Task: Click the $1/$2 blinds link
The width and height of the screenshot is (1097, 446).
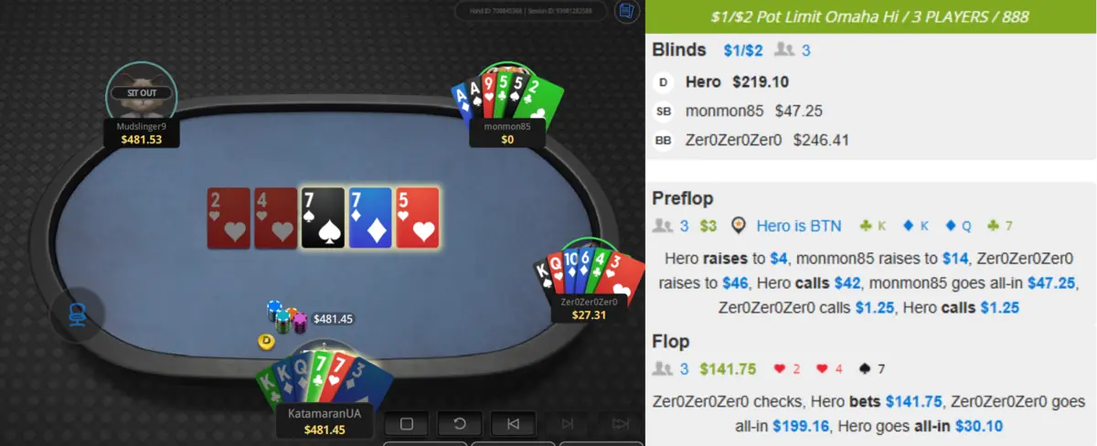Action: click(742, 50)
